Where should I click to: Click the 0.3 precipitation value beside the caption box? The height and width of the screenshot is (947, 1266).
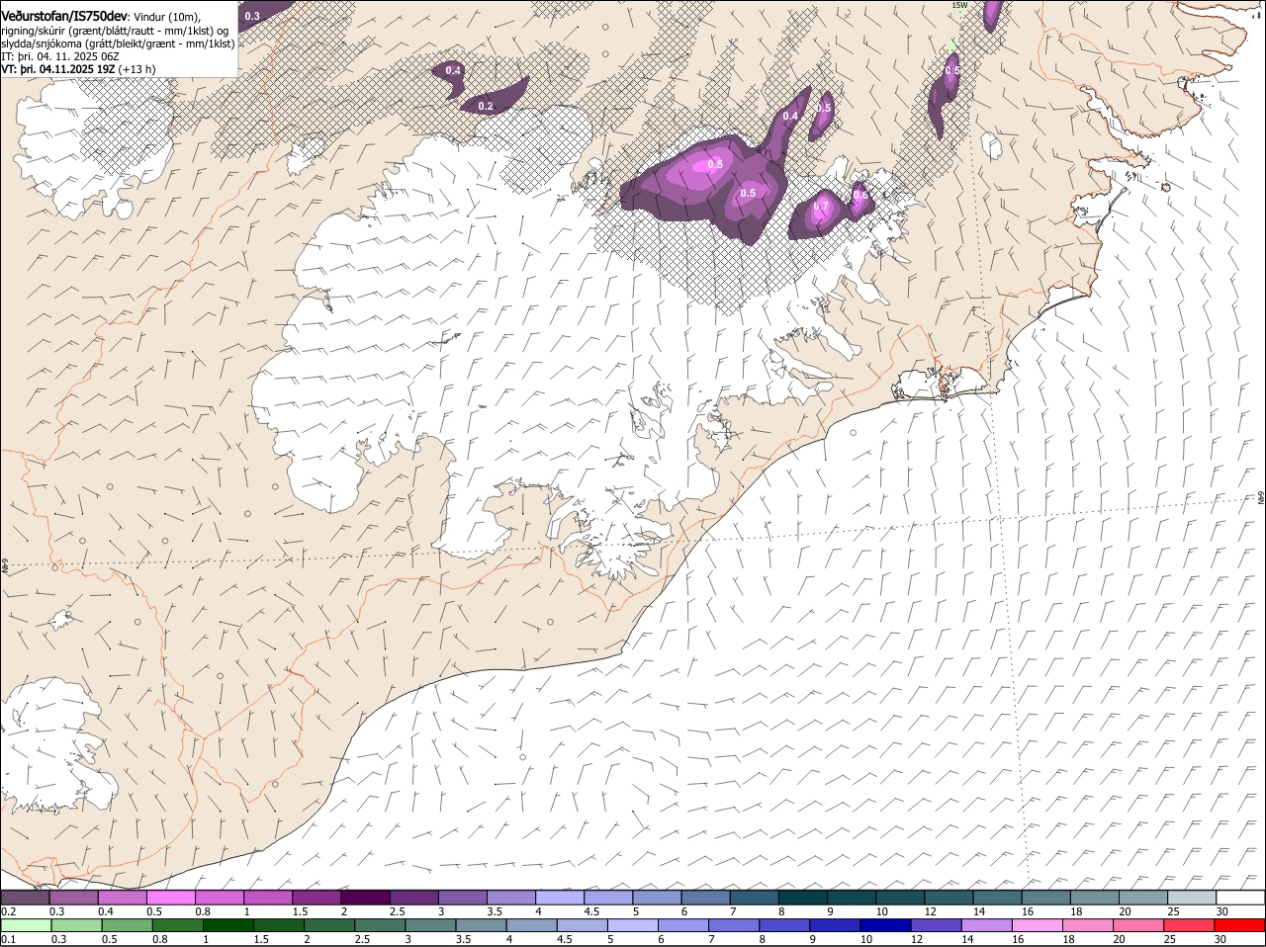pos(252,16)
